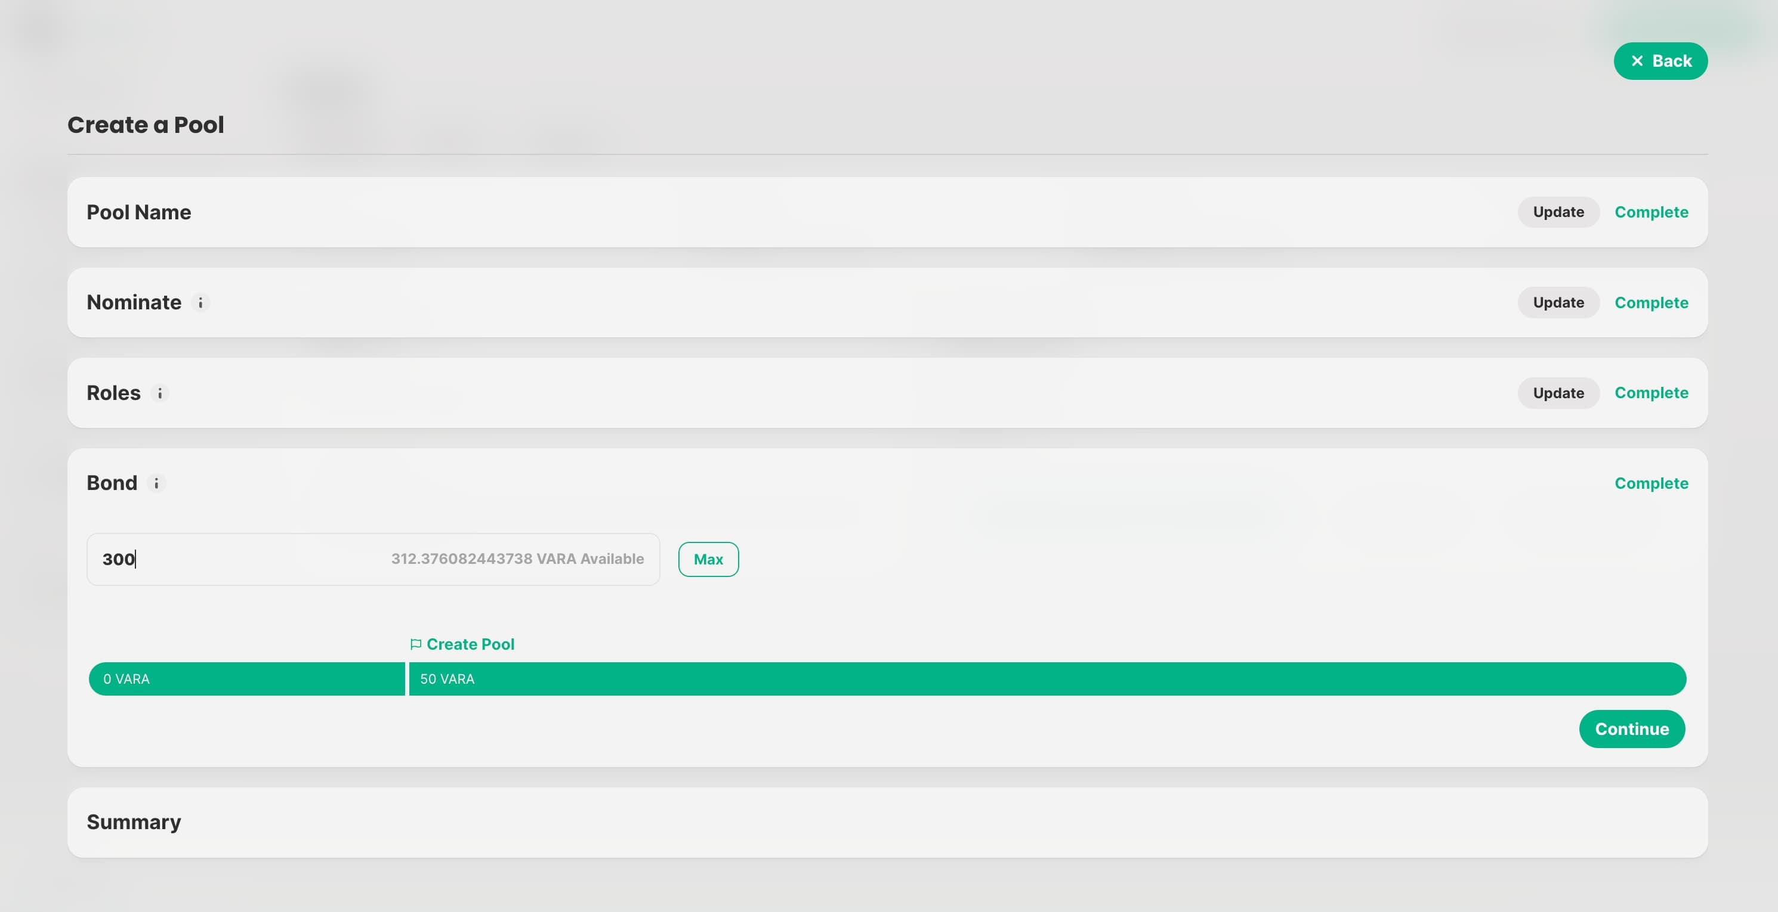
Task: Expand the Summary section header
Action: pos(134,822)
